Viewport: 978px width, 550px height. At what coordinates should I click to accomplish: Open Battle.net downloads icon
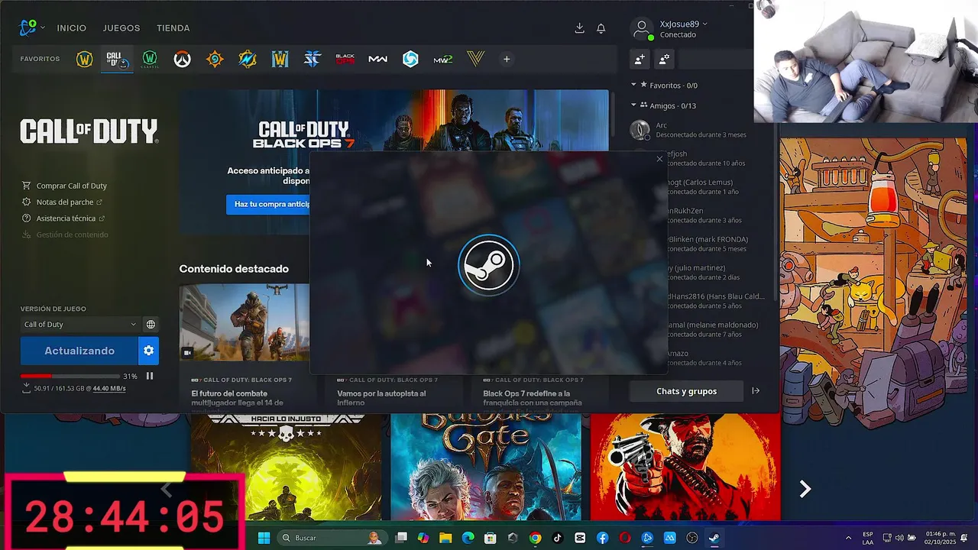579,28
